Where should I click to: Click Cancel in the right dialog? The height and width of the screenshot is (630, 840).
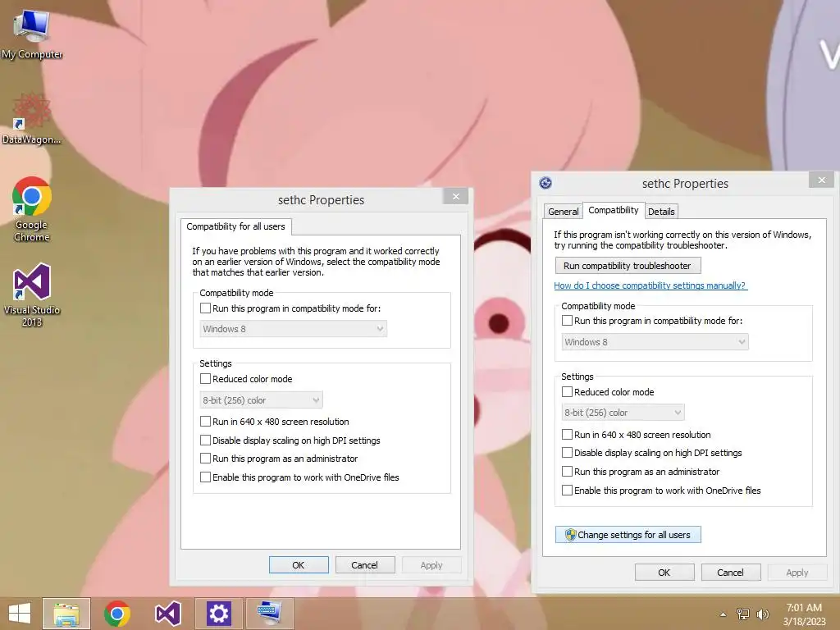point(731,573)
